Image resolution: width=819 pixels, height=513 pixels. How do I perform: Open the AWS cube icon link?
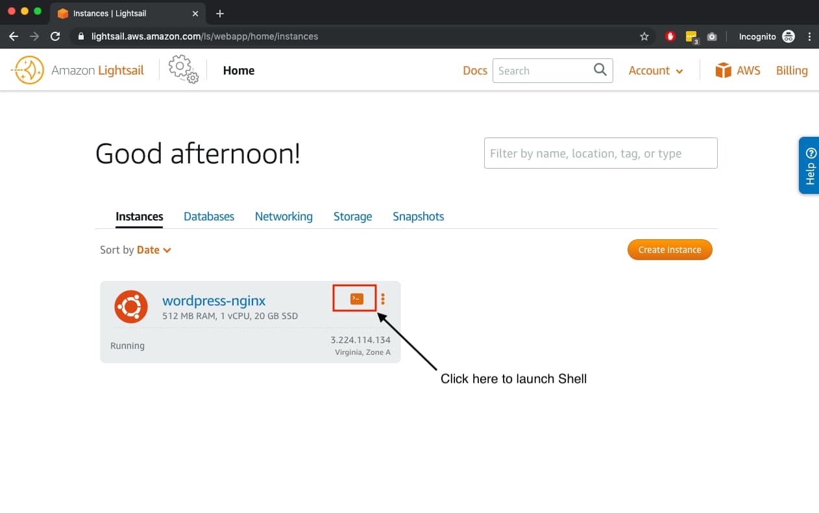pyautogui.click(x=723, y=71)
